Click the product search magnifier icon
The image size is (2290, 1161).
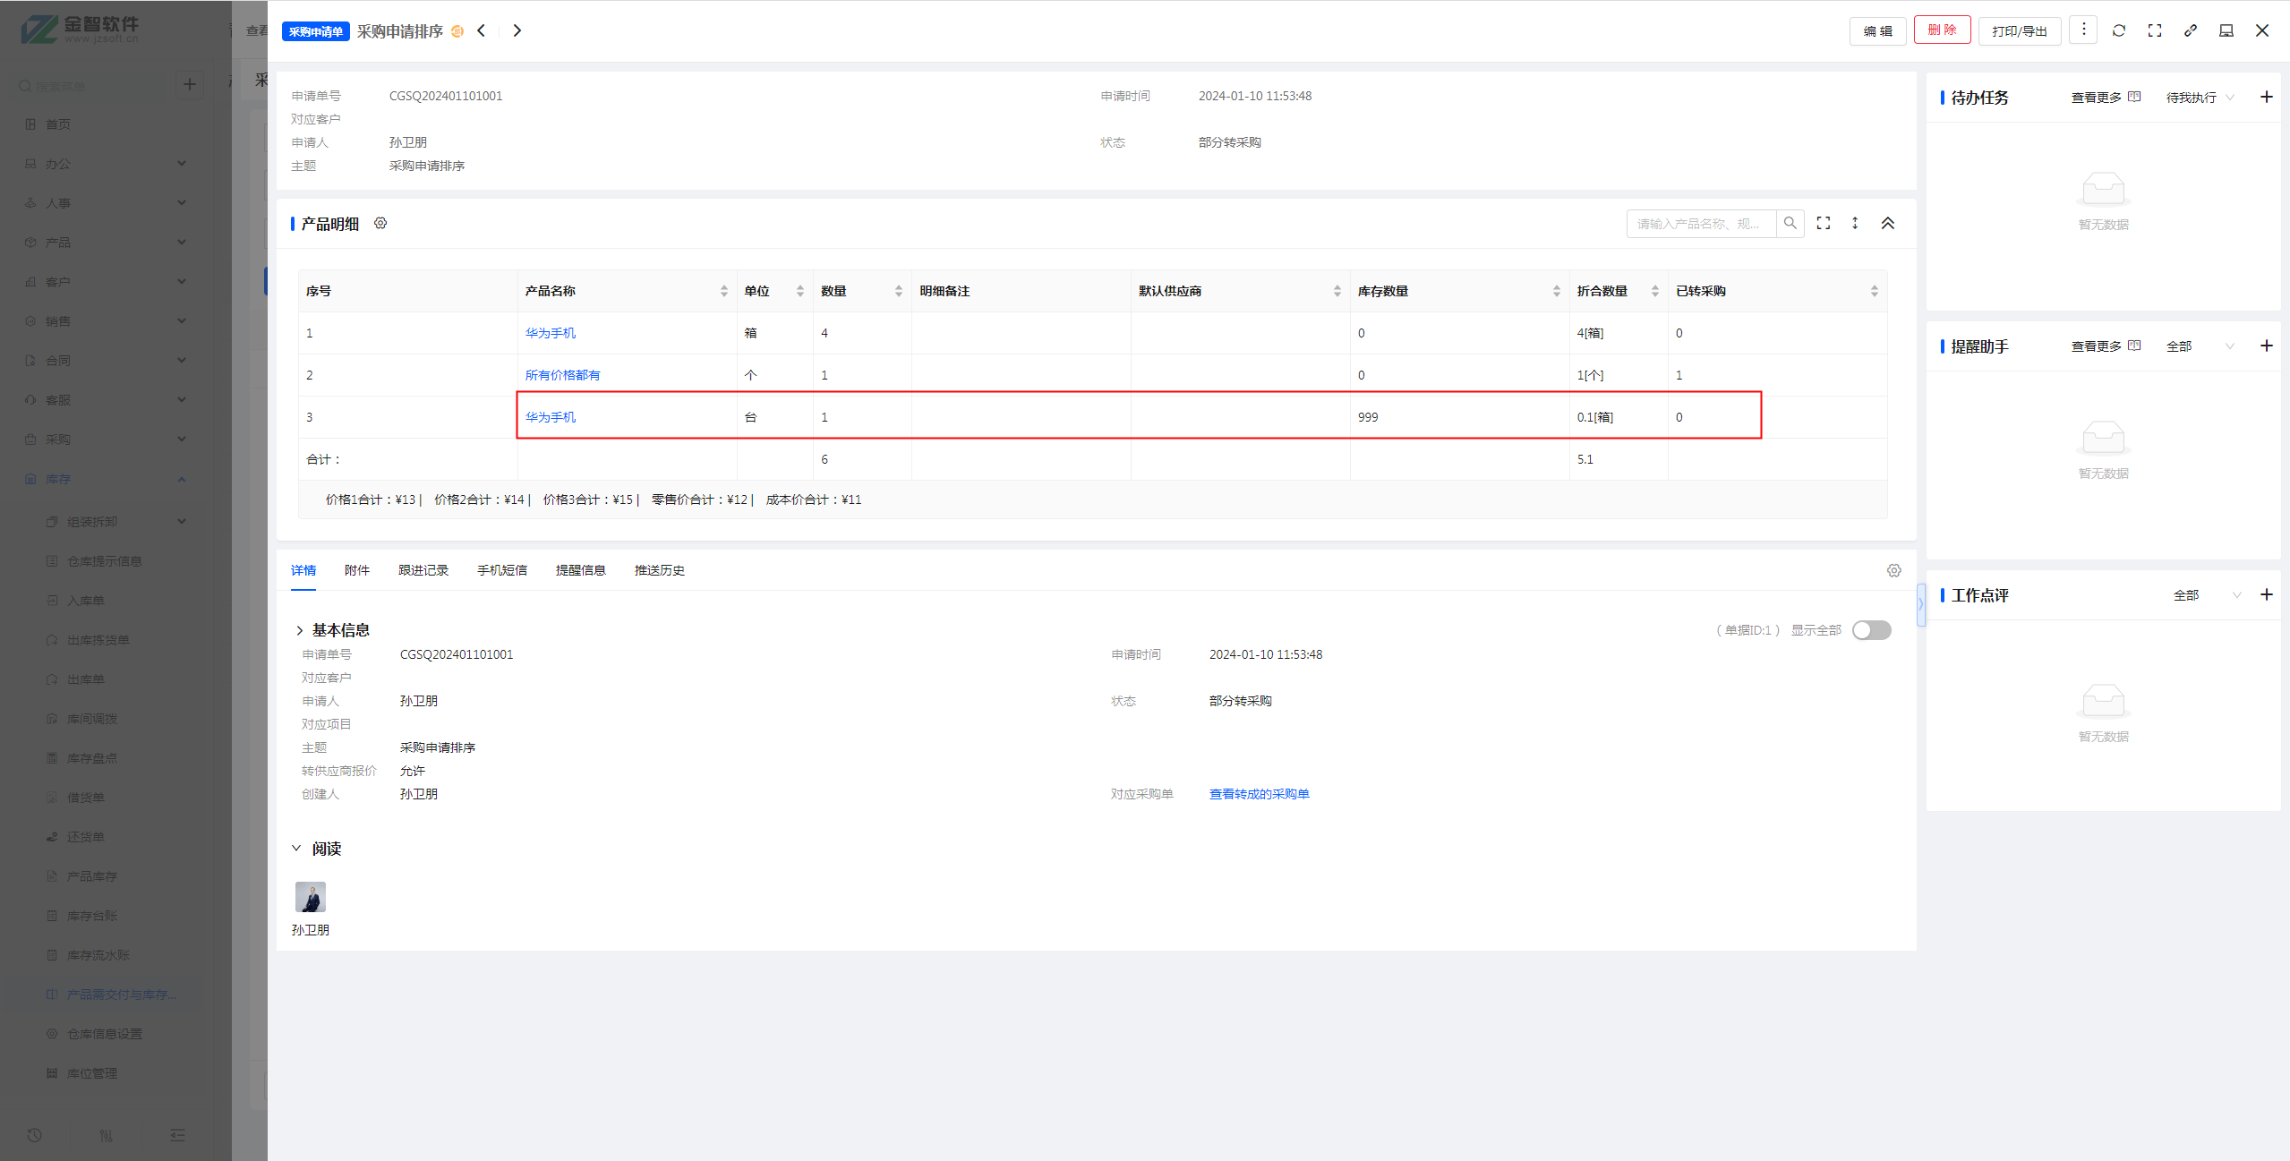[1790, 223]
